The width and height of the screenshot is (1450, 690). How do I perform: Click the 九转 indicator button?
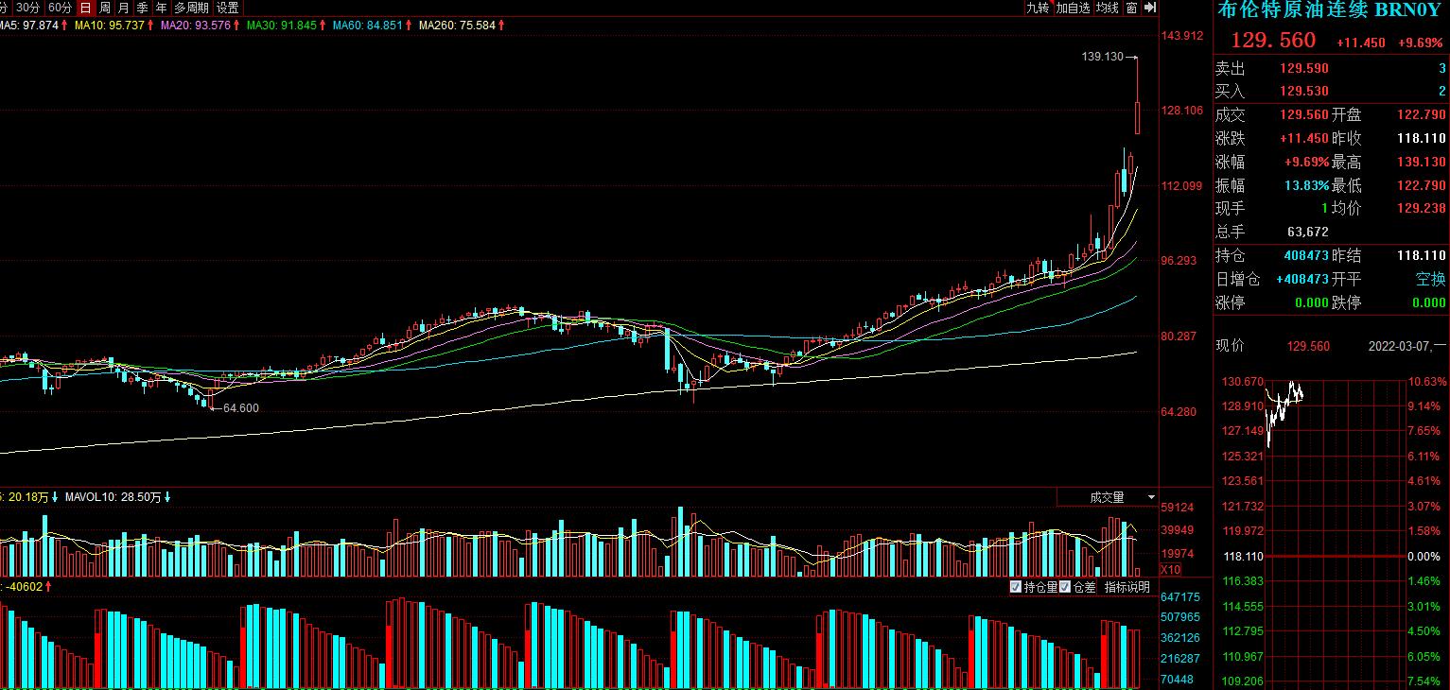tap(1038, 8)
